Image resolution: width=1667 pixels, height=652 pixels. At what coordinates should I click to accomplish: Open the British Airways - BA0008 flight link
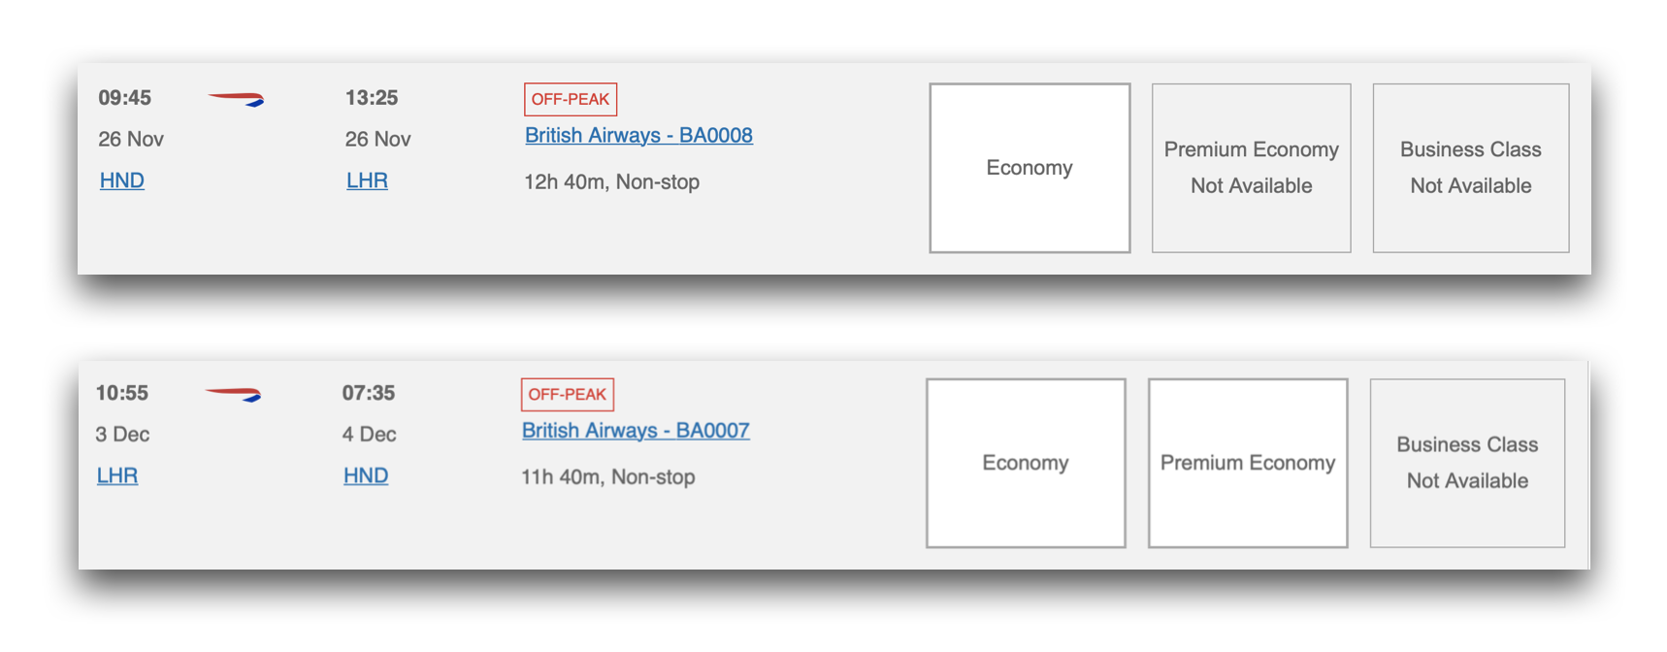click(x=638, y=136)
